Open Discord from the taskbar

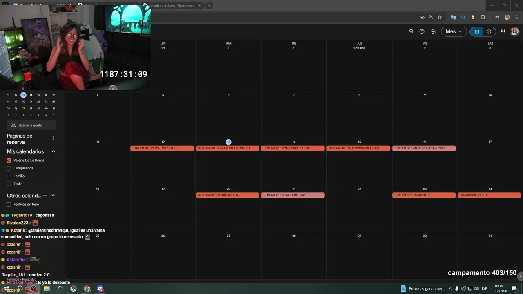coord(101,289)
